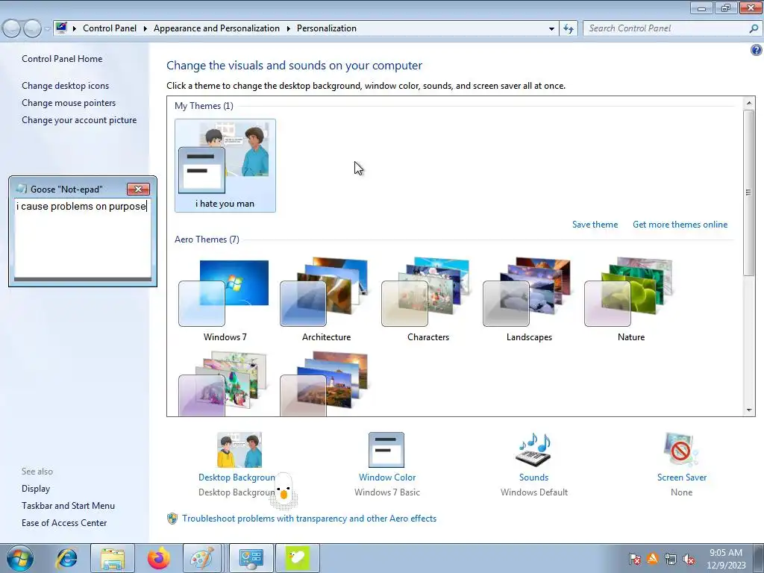Screen dimensions: 764x573
Task: Expand the Appearance and Personalization breadcrumb arrow
Action: tap(289, 29)
